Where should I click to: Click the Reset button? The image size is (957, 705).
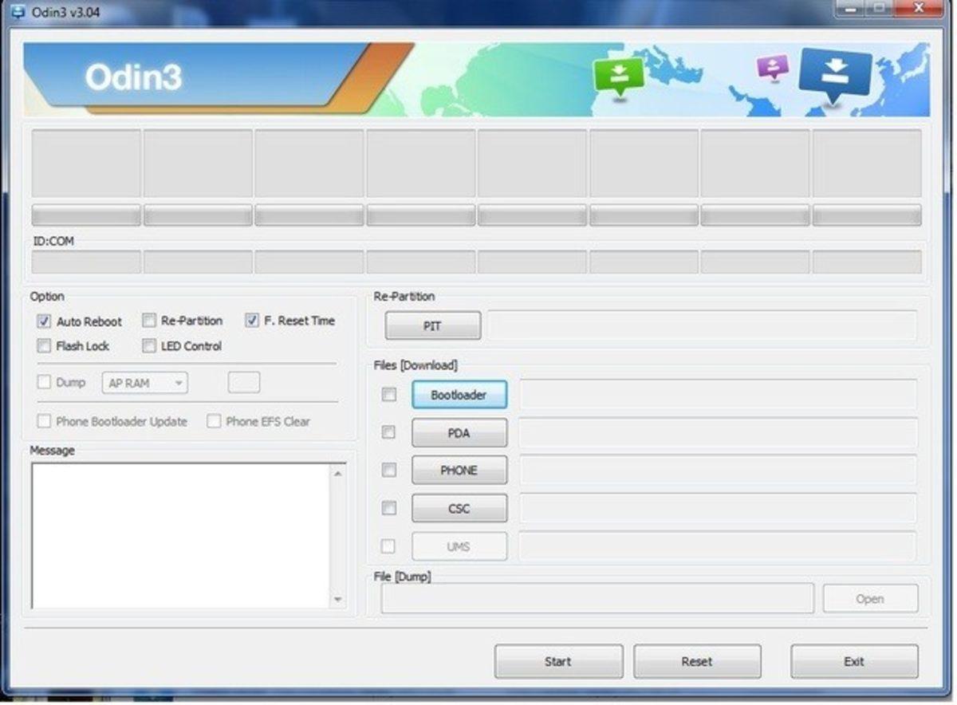click(697, 661)
